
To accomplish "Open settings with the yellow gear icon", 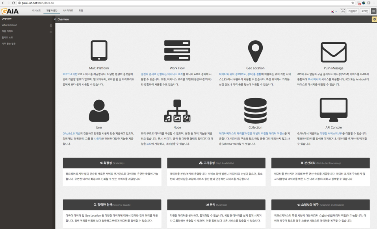I will tap(374, 19).
